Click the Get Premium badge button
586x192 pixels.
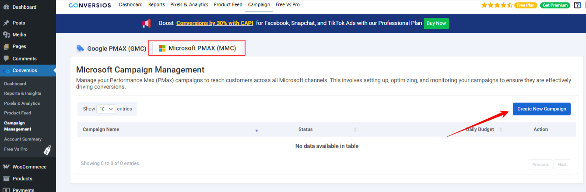point(555,5)
